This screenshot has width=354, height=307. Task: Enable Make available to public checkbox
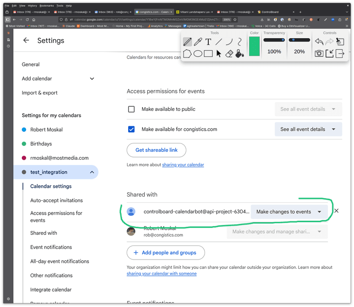[131, 109]
